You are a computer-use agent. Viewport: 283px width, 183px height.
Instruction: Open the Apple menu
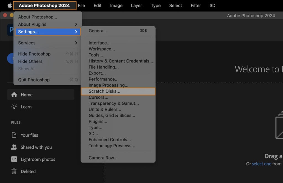[x=8, y=5]
